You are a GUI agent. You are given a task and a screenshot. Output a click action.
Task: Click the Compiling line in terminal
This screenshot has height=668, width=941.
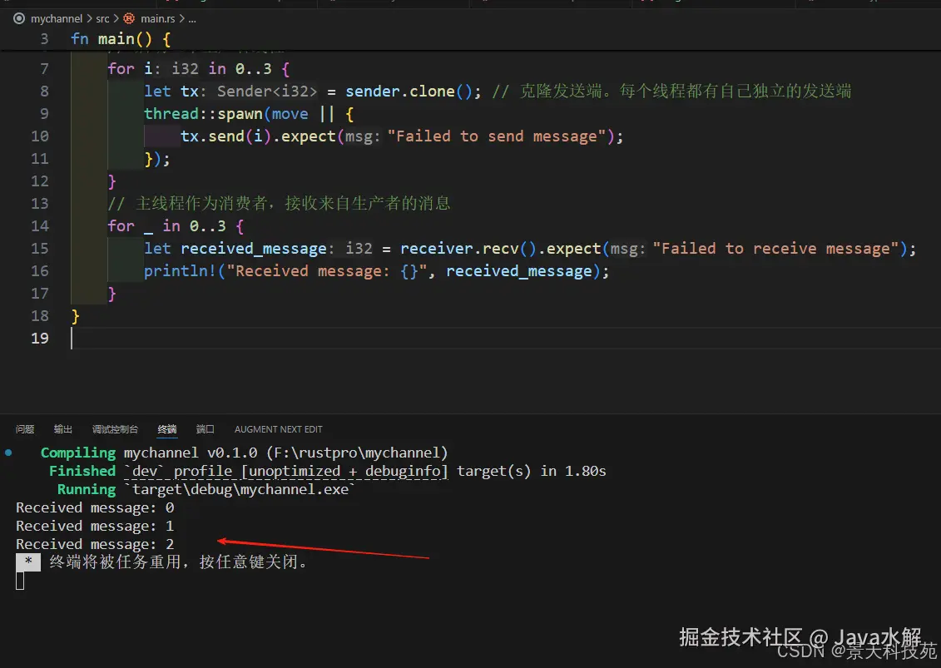[x=244, y=453]
